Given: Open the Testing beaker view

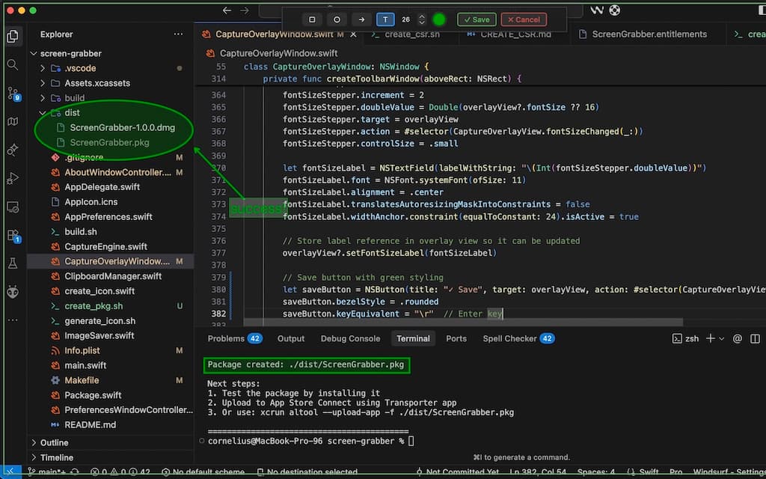Looking at the screenshot, I should [12, 263].
